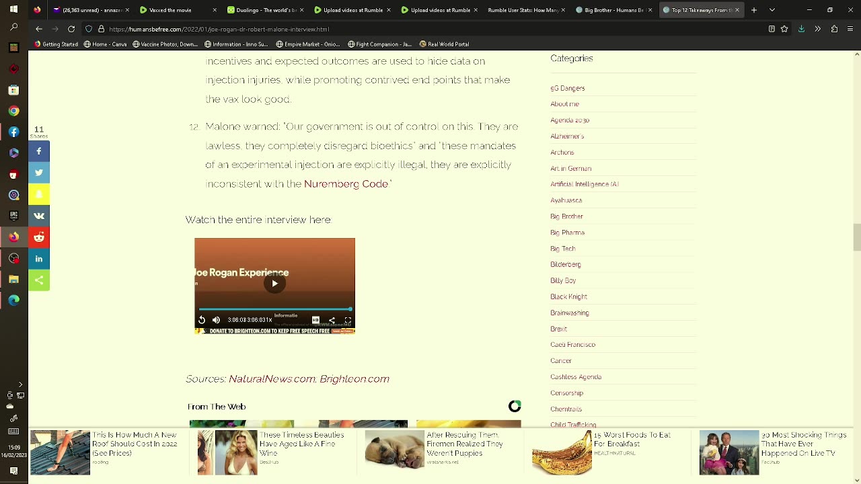Viewport: 861px width, 484px height.
Task: Open Windows taskbar search icon
Action: [x=13, y=27]
